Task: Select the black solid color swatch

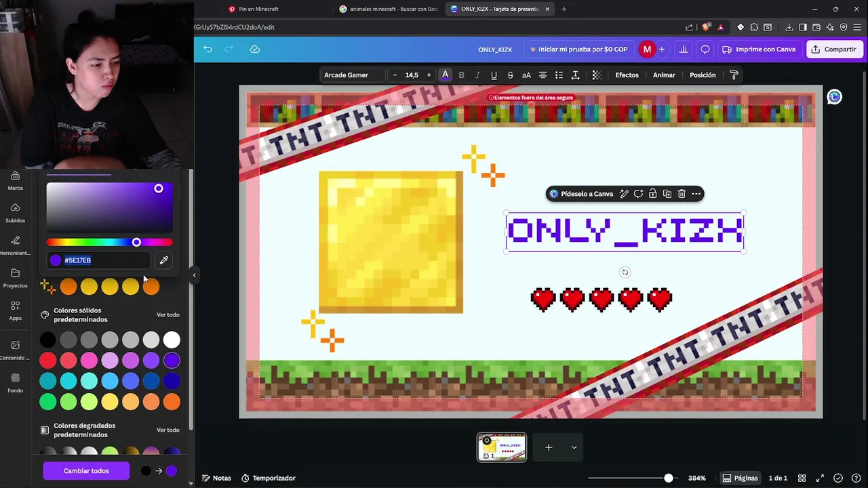Action: tap(47, 340)
